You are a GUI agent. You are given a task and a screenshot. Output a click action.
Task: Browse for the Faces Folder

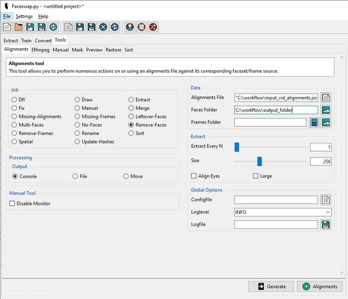point(325,110)
